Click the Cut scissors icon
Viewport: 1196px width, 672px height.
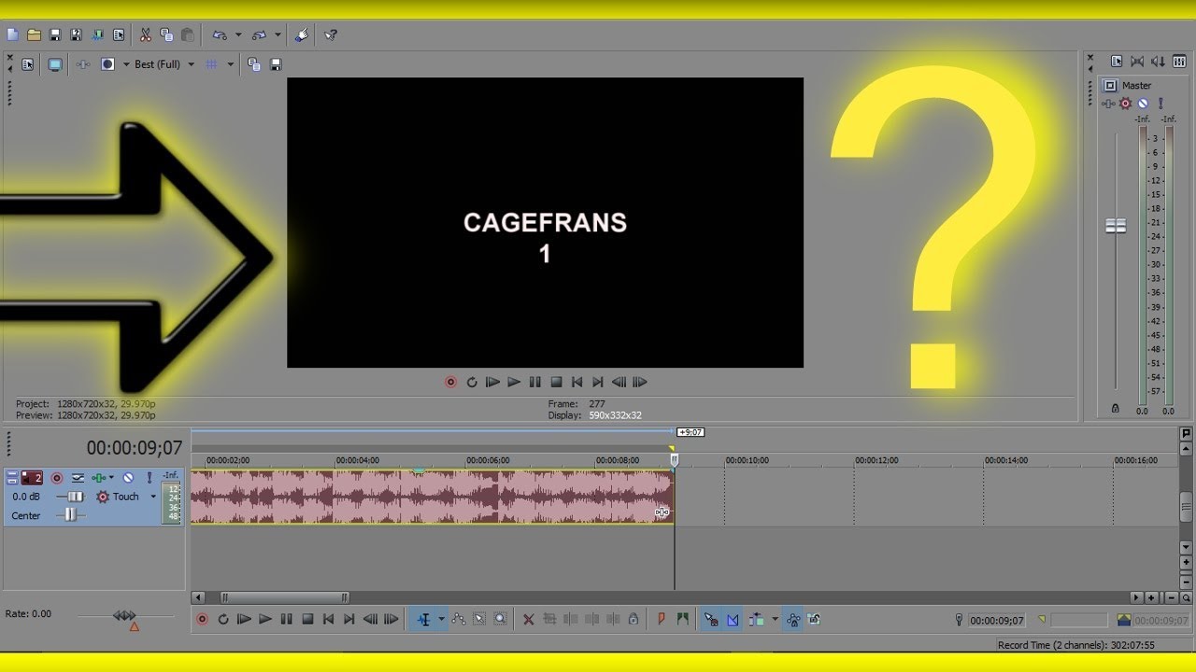(146, 35)
